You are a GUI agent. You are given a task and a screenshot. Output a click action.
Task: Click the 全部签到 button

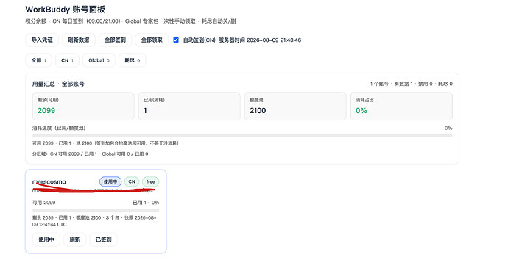coord(115,40)
